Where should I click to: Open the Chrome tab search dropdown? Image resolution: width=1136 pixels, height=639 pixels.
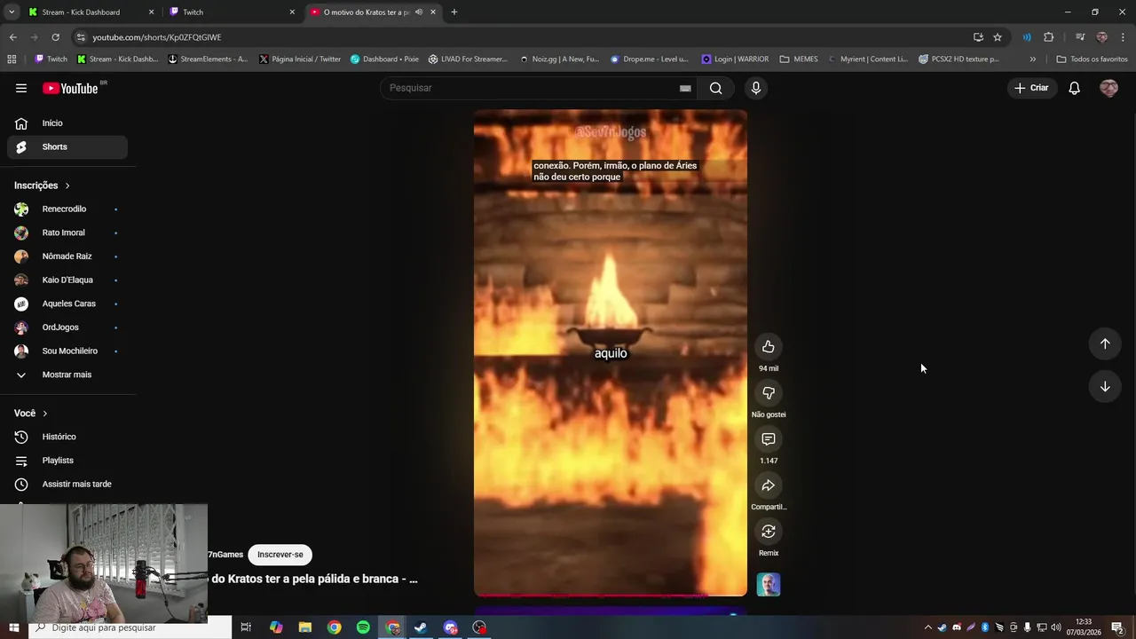[x=12, y=12]
